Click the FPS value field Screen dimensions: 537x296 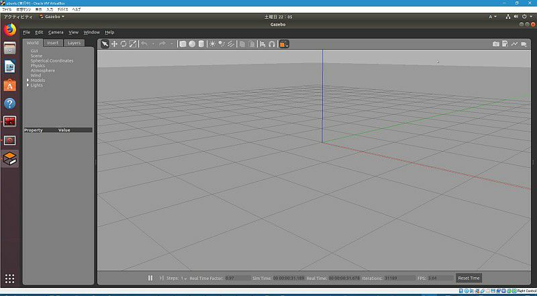point(440,278)
